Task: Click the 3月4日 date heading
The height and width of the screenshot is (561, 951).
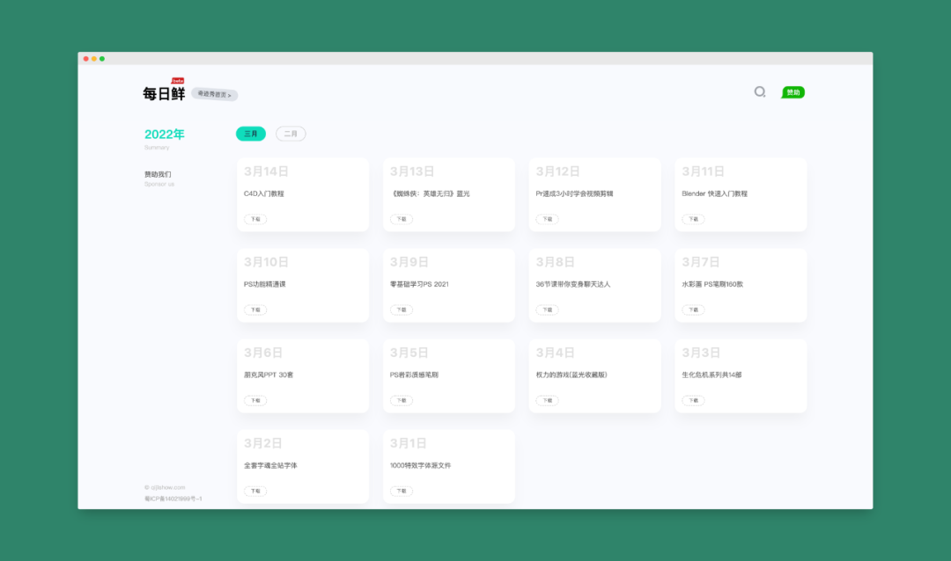Action: [x=555, y=353]
